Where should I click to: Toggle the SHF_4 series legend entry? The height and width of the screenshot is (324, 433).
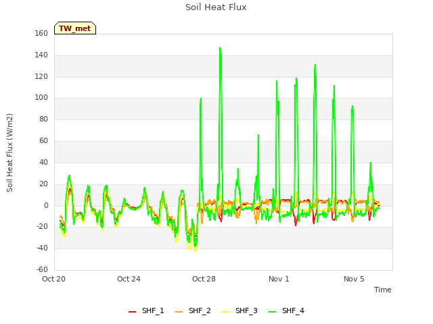point(286,310)
